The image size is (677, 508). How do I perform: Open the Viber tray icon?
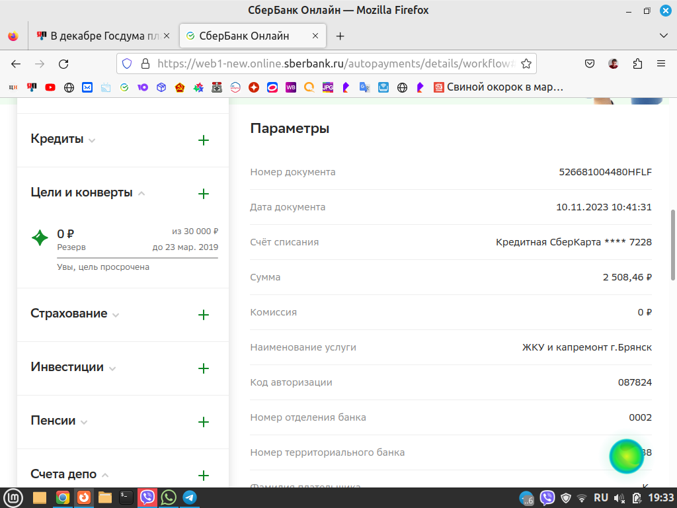tap(547, 498)
